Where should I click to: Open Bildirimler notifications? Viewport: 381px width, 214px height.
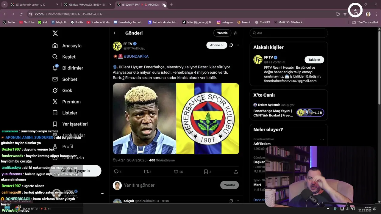coord(68,68)
